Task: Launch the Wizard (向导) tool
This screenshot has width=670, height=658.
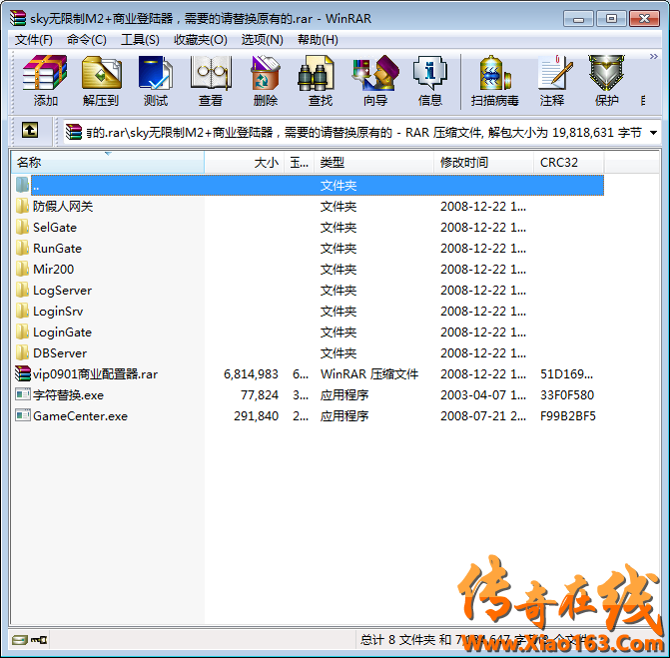Action: (375, 81)
